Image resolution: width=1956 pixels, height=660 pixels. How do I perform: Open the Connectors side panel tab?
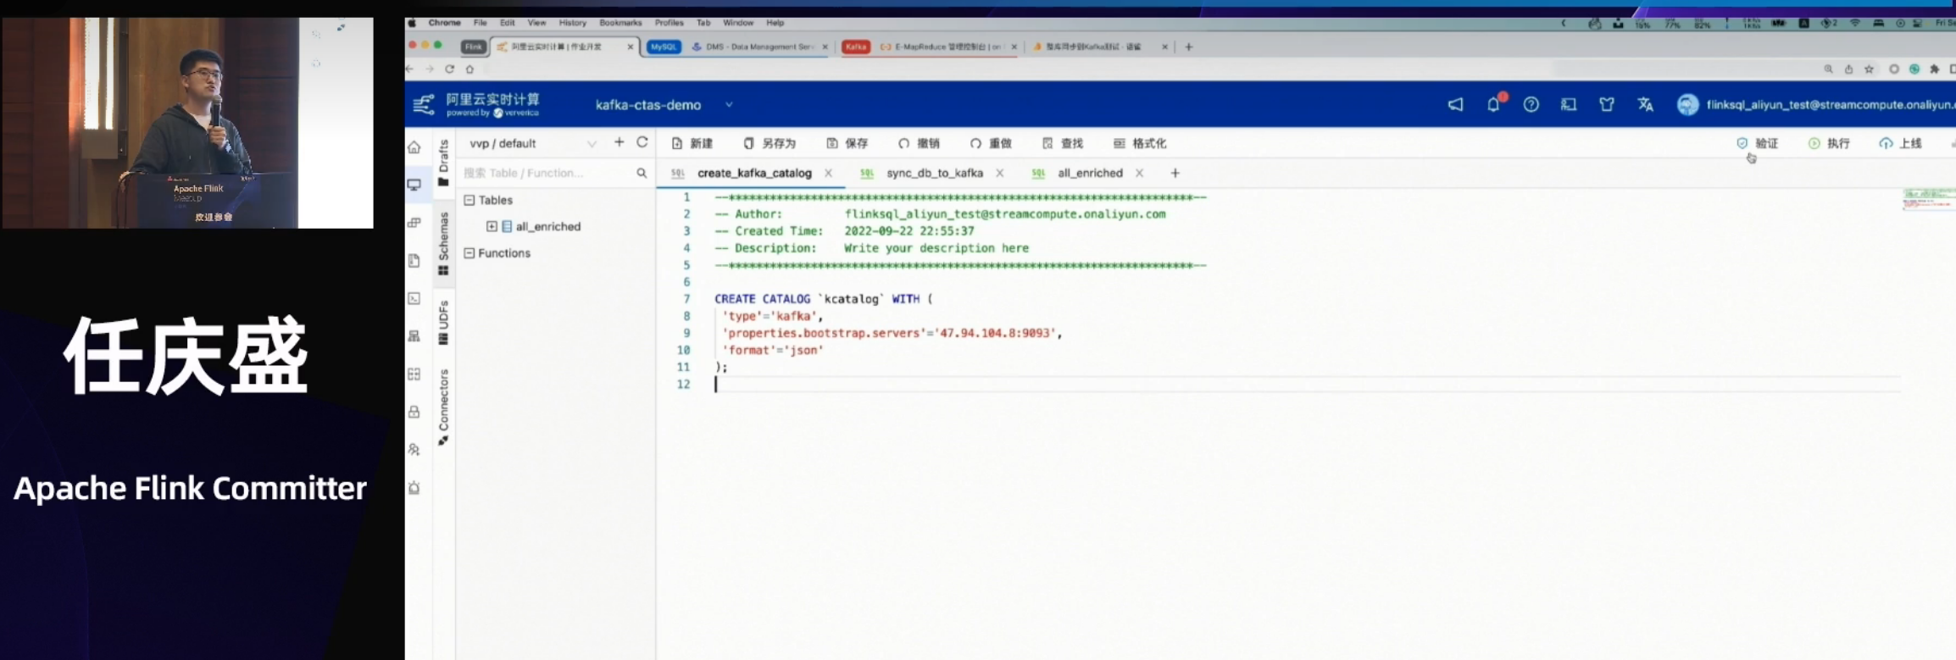443,408
